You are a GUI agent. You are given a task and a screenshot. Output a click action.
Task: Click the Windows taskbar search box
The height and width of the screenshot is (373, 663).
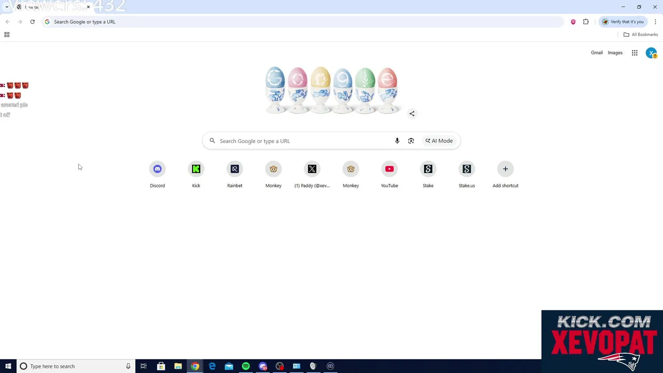coord(76,366)
